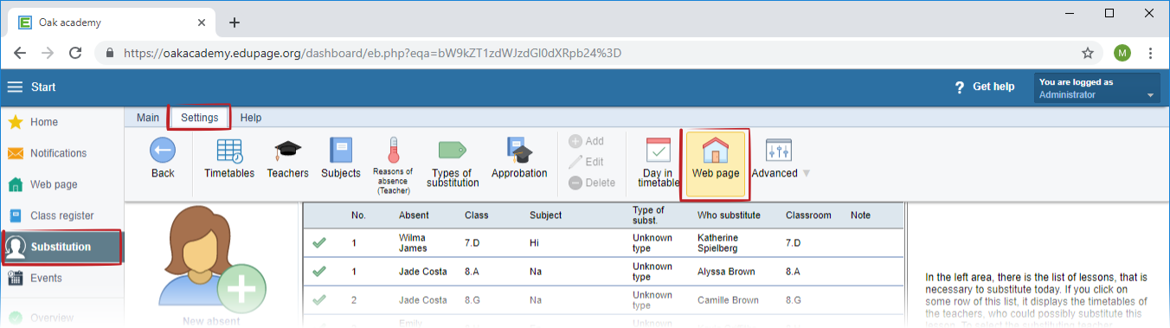Viewport: 1170px width, 328px height.
Task: Go back with browser back arrow
Action: pyautogui.click(x=20, y=53)
